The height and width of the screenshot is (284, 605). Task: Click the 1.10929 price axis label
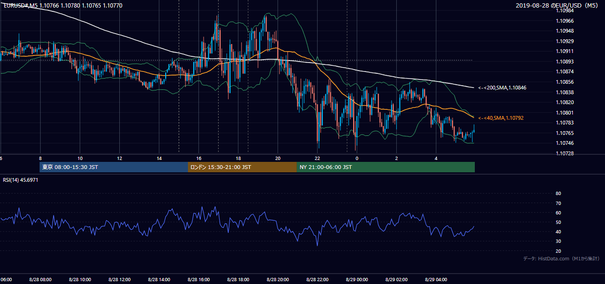[x=564, y=41]
